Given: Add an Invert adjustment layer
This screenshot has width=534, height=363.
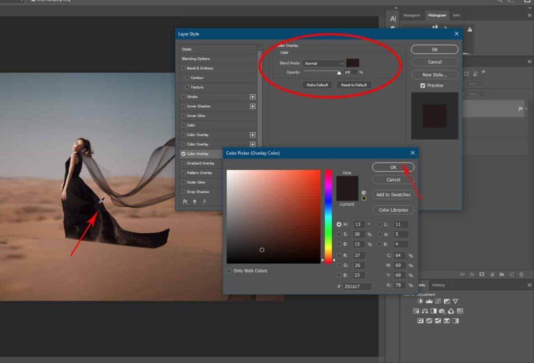Looking at the screenshot, I should 420,321.
